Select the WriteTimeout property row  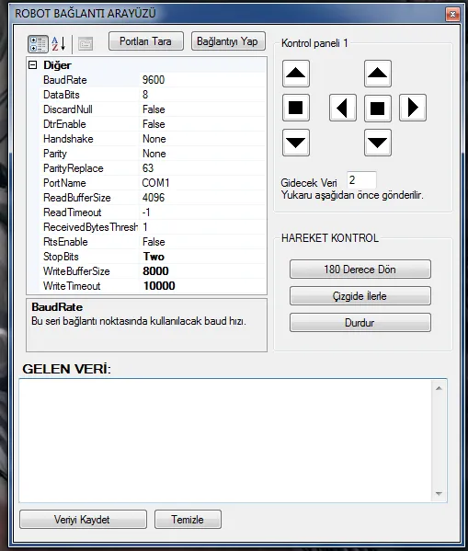point(153,286)
